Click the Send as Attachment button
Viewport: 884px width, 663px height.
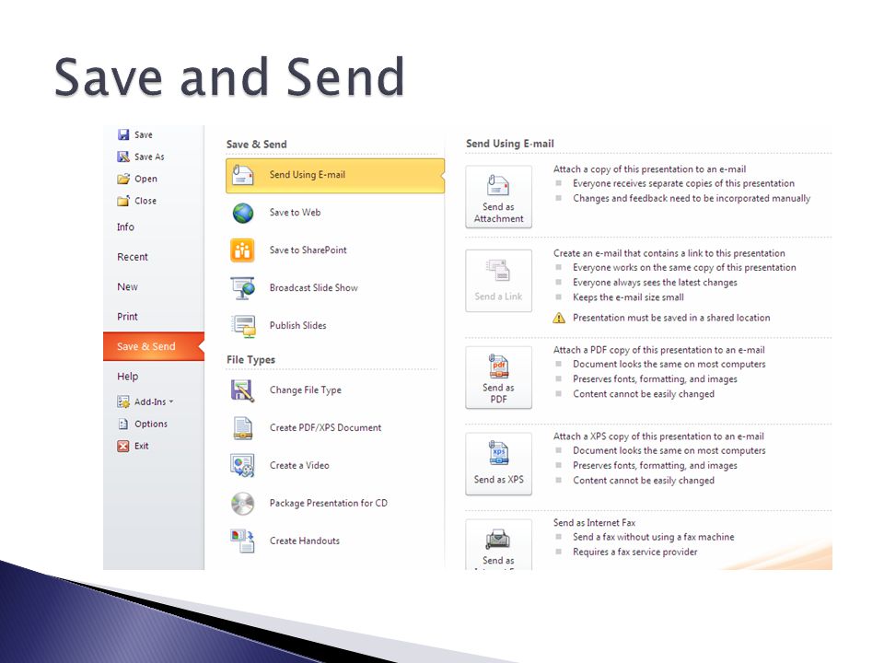(x=498, y=197)
